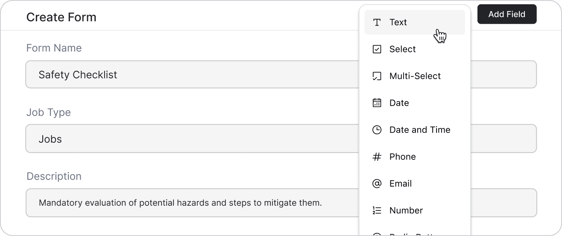Click the Description label text
The width and height of the screenshot is (562, 236).
[x=54, y=176]
